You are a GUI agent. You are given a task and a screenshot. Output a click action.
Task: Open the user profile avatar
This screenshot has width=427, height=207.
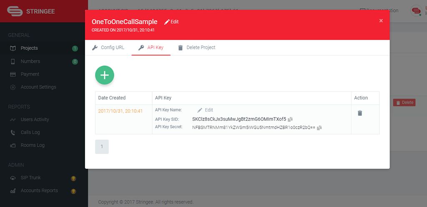(416, 11)
